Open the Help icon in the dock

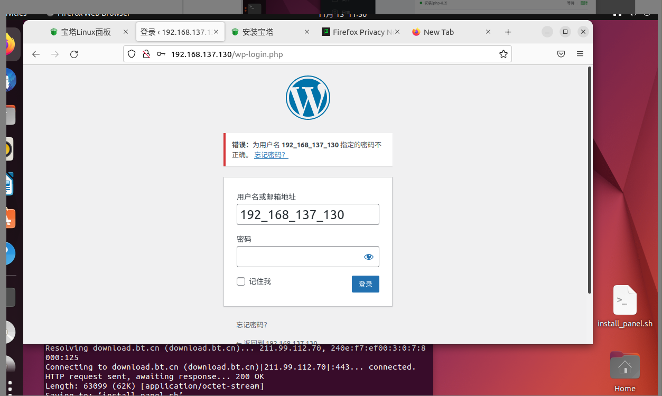[11, 253]
